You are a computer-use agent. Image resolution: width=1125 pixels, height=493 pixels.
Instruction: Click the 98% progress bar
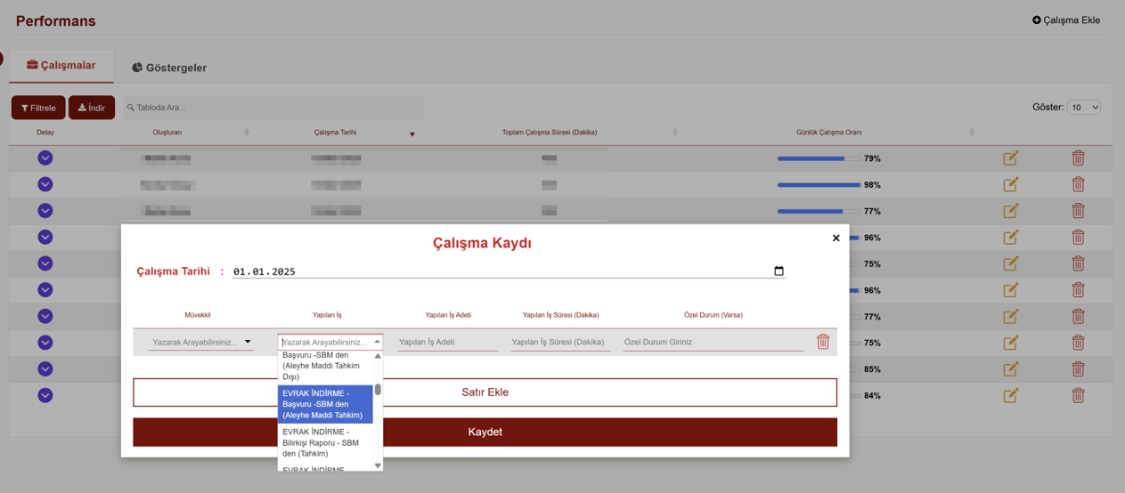tap(819, 185)
